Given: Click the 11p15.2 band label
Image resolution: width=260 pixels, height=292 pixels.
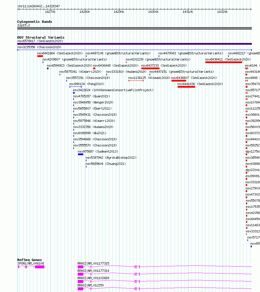Looking at the screenshot, I should tap(24, 25).
